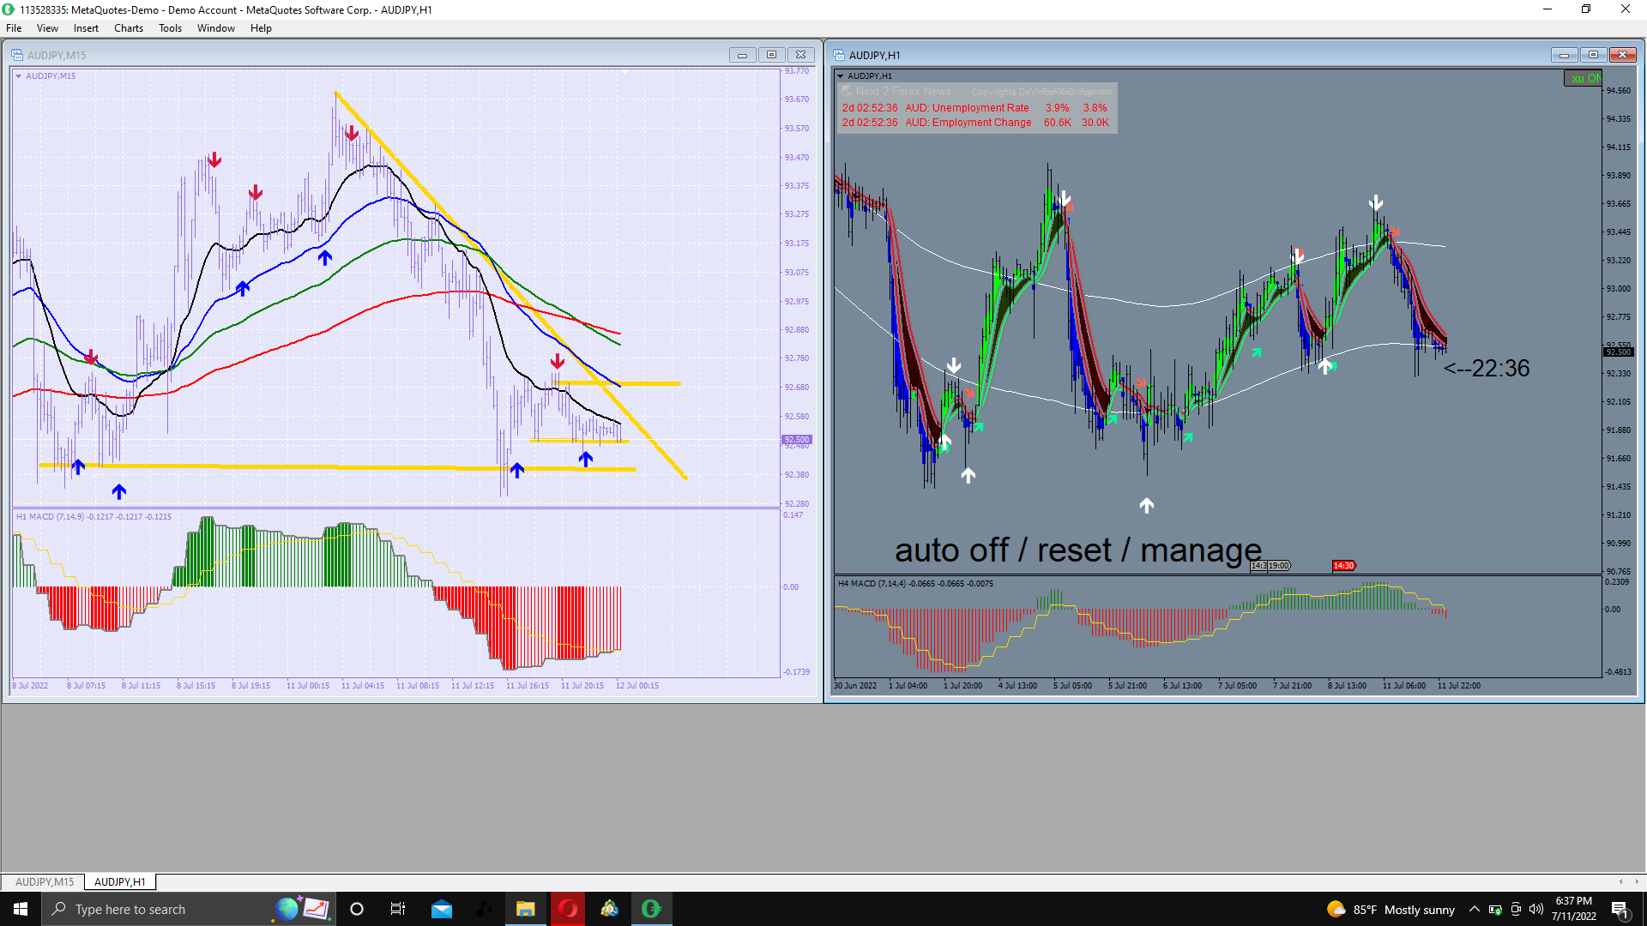Viewport: 1647px width, 926px height.
Task: Click the AUDJPY,M15 chart window icon
Action: (17, 55)
